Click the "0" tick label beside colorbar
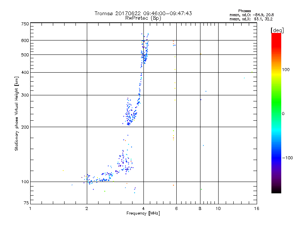Viewport: 302px width, 227px height. [x=283, y=113]
